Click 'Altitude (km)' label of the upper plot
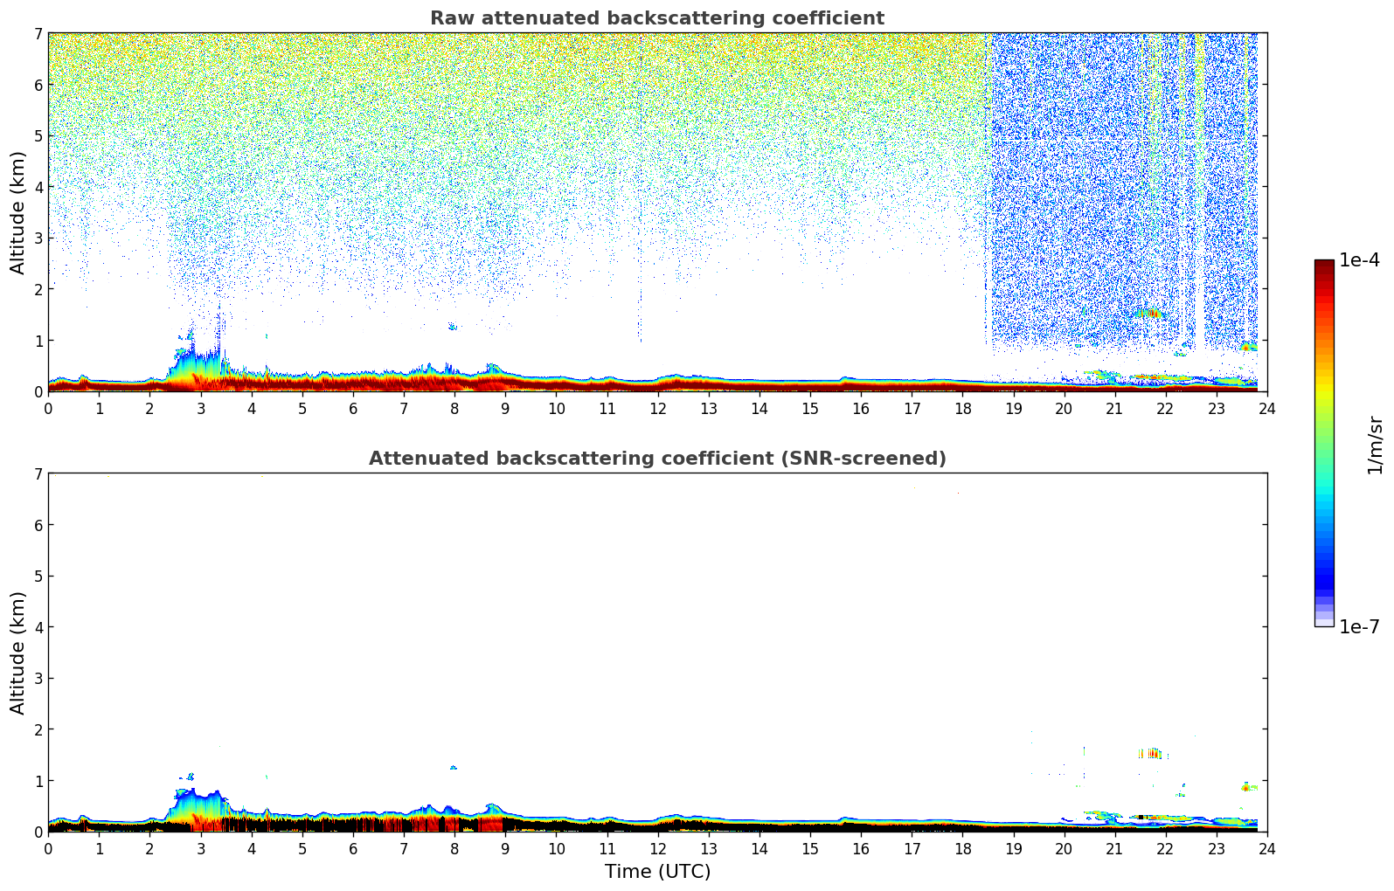The image size is (1394, 891). 18,212
